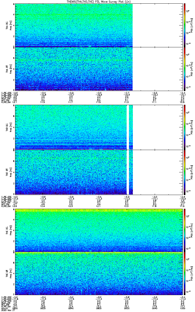
Task: Click the PSD color bar beside THA B-parallel
Action: tap(185, 69)
